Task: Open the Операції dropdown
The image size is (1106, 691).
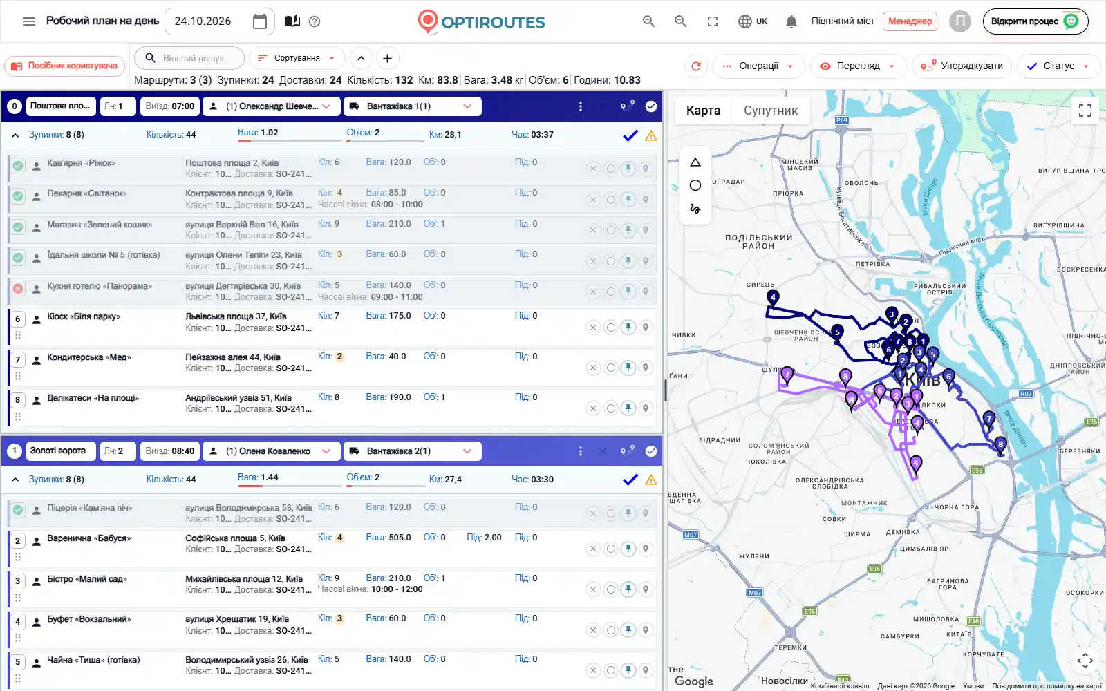Action: tap(758, 66)
